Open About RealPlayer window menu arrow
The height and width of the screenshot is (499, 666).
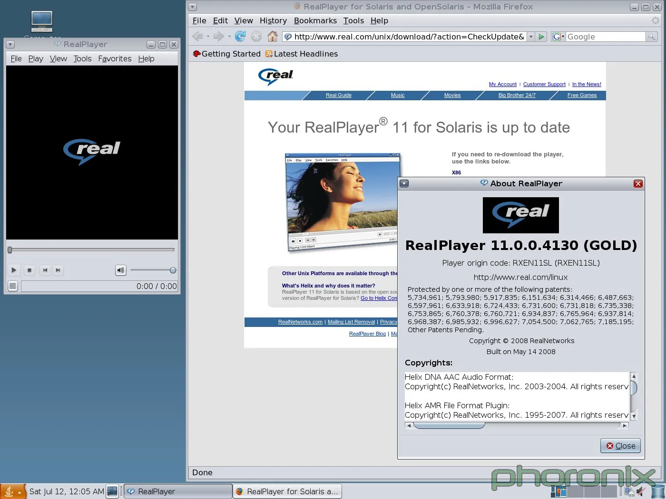[404, 183]
